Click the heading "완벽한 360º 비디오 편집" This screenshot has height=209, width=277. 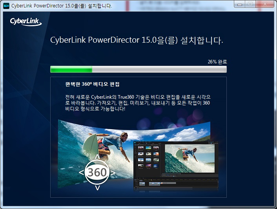[x=92, y=84]
